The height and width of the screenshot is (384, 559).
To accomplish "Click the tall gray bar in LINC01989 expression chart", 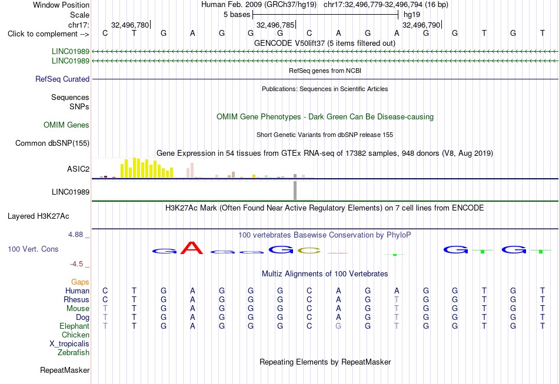I will pyautogui.click(x=295, y=191).
